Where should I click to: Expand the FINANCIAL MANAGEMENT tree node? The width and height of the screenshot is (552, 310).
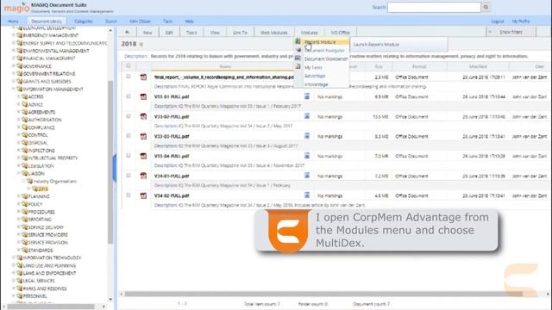[14, 59]
